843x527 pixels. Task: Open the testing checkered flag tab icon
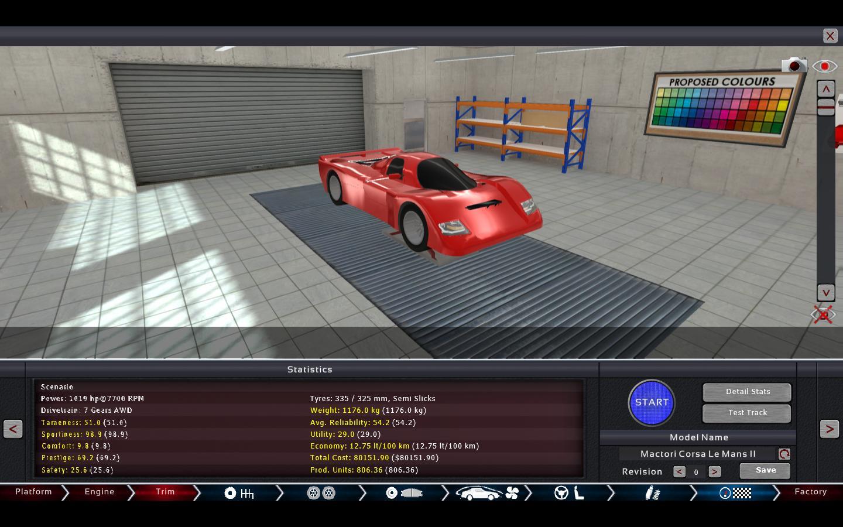pos(735,493)
